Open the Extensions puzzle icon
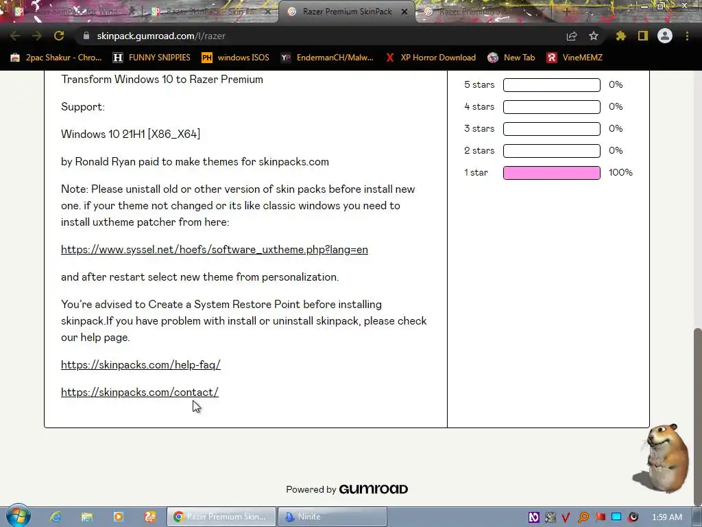The image size is (702, 527). point(620,36)
